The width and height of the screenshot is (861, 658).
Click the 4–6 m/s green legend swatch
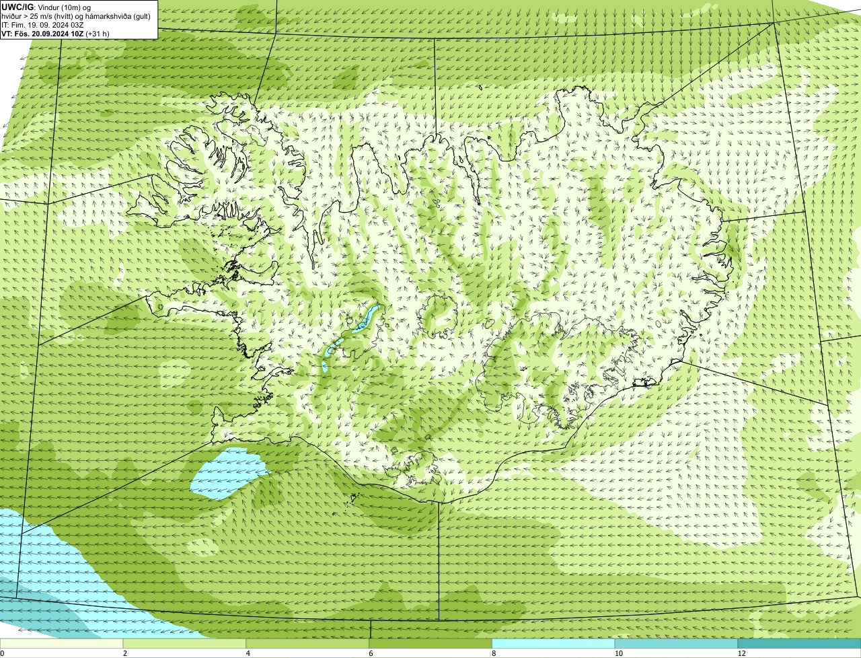coord(307,644)
